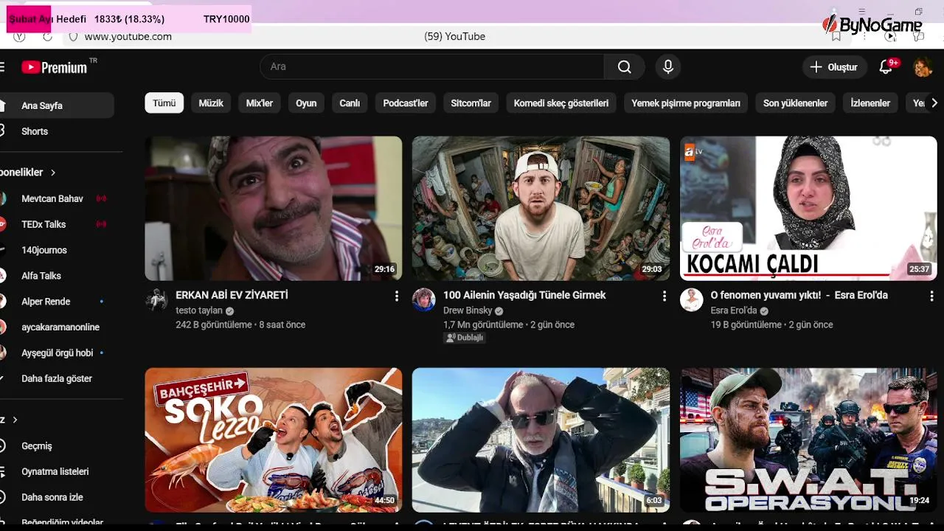The image size is (944, 531).
Task: Select the Canlı filter chip
Action: point(350,103)
